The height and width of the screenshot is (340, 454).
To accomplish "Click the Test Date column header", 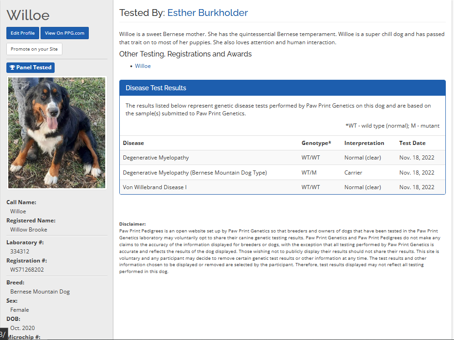I will click(412, 143).
